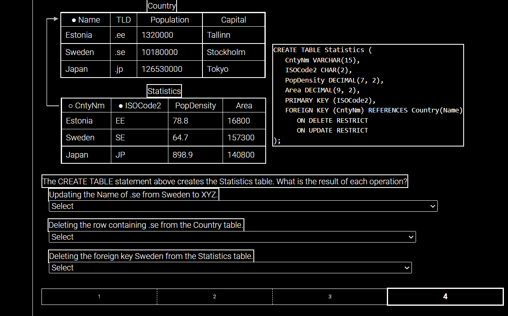Screen dimensions: 508x316
Task: Click the Country table title
Action: (162, 6)
